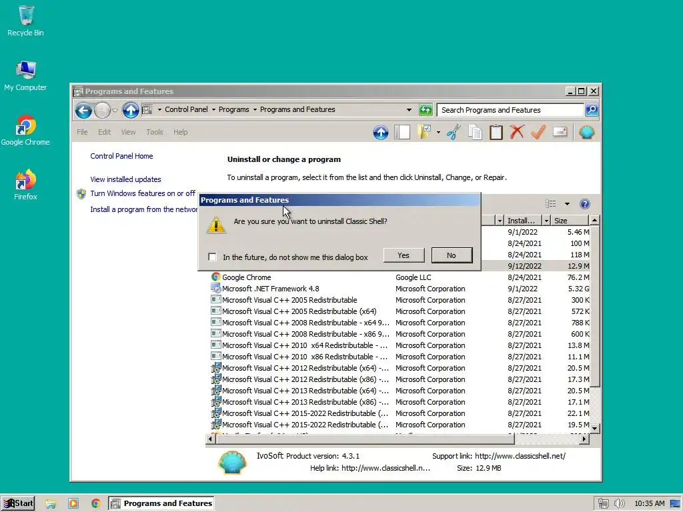Open the Recycle Bin desktop icon
This screenshot has height=512, width=683.
25,21
